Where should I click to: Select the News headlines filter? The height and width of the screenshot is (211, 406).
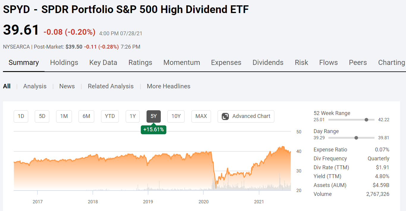(x=67, y=86)
